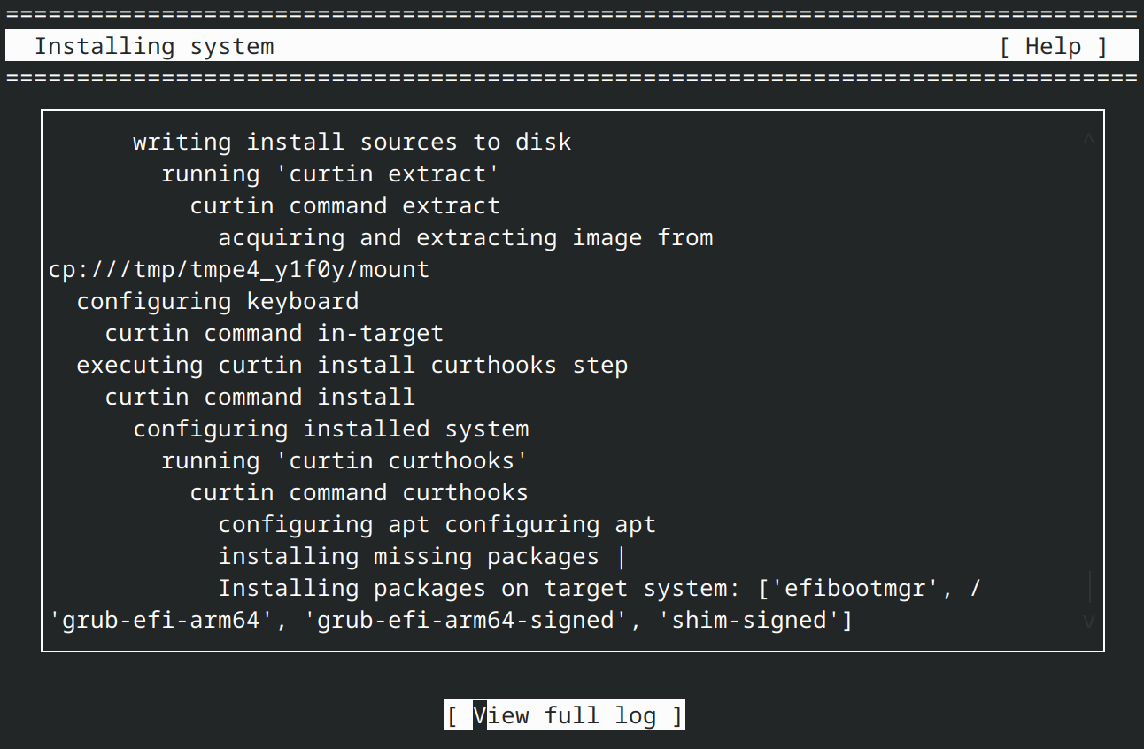The height and width of the screenshot is (749, 1144).
Task: Select line 'writing install sources to disk'
Action: coord(352,142)
